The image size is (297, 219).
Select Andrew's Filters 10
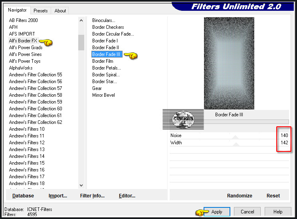point(27,129)
